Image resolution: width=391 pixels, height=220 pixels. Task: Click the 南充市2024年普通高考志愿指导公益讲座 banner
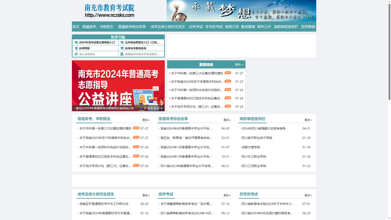118,86
